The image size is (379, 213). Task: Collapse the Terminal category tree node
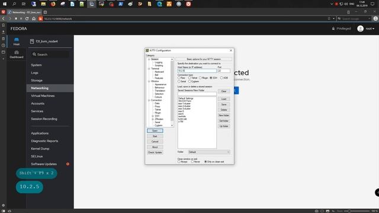[x=149, y=69]
